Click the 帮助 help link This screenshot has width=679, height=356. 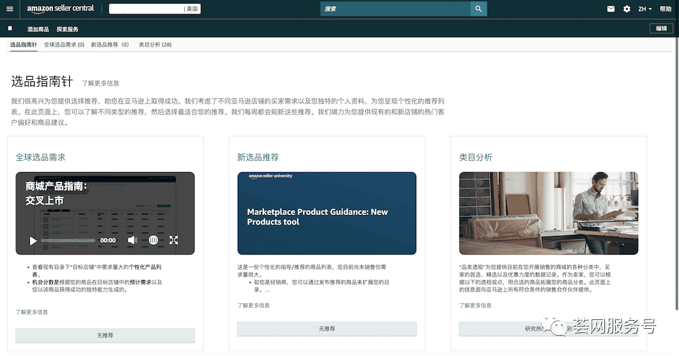[x=665, y=9]
